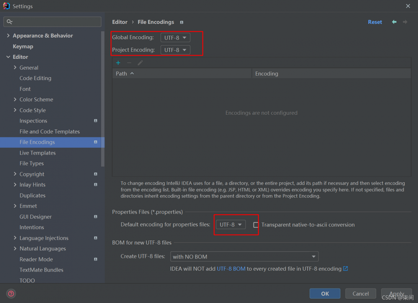Image resolution: width=418 pixels, height=303 pixels.
Task: Close the Settings dialog
Action: (408, 6)
